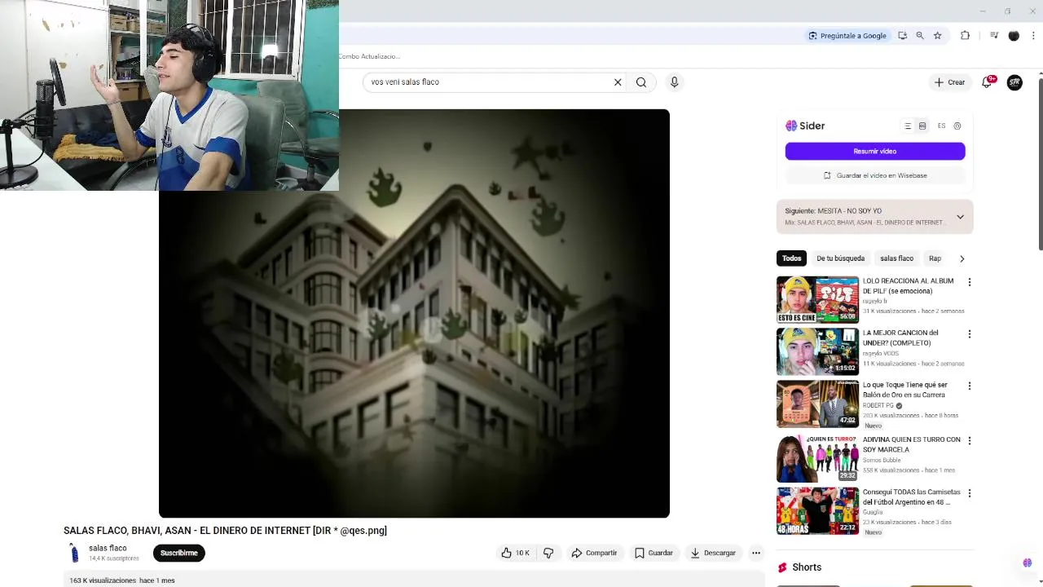
Task: Click the magnifier search button
Action: 641,82
